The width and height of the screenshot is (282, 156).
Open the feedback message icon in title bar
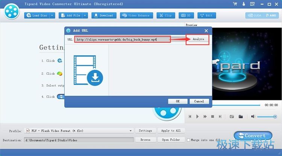point(252,4)
